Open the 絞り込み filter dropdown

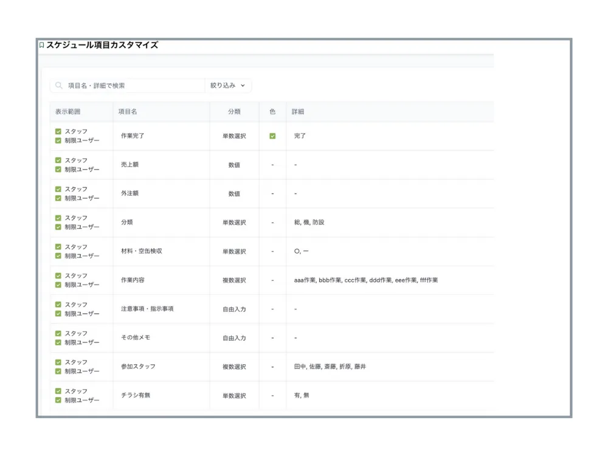[x=227, y=85]
